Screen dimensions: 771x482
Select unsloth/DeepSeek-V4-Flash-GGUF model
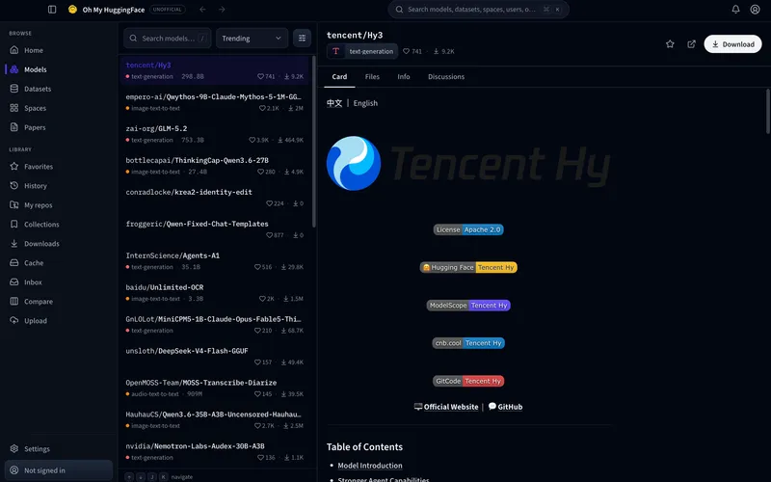[x=214, y=356]
